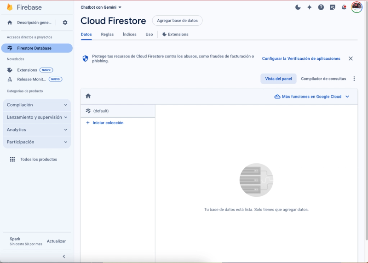Select the (default) database row

click(118, 111)
